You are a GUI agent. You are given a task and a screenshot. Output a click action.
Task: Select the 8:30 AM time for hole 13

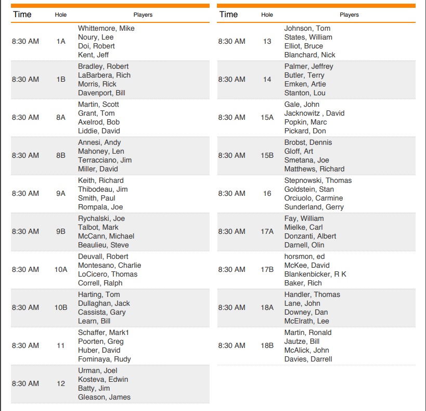coord(231,41)
